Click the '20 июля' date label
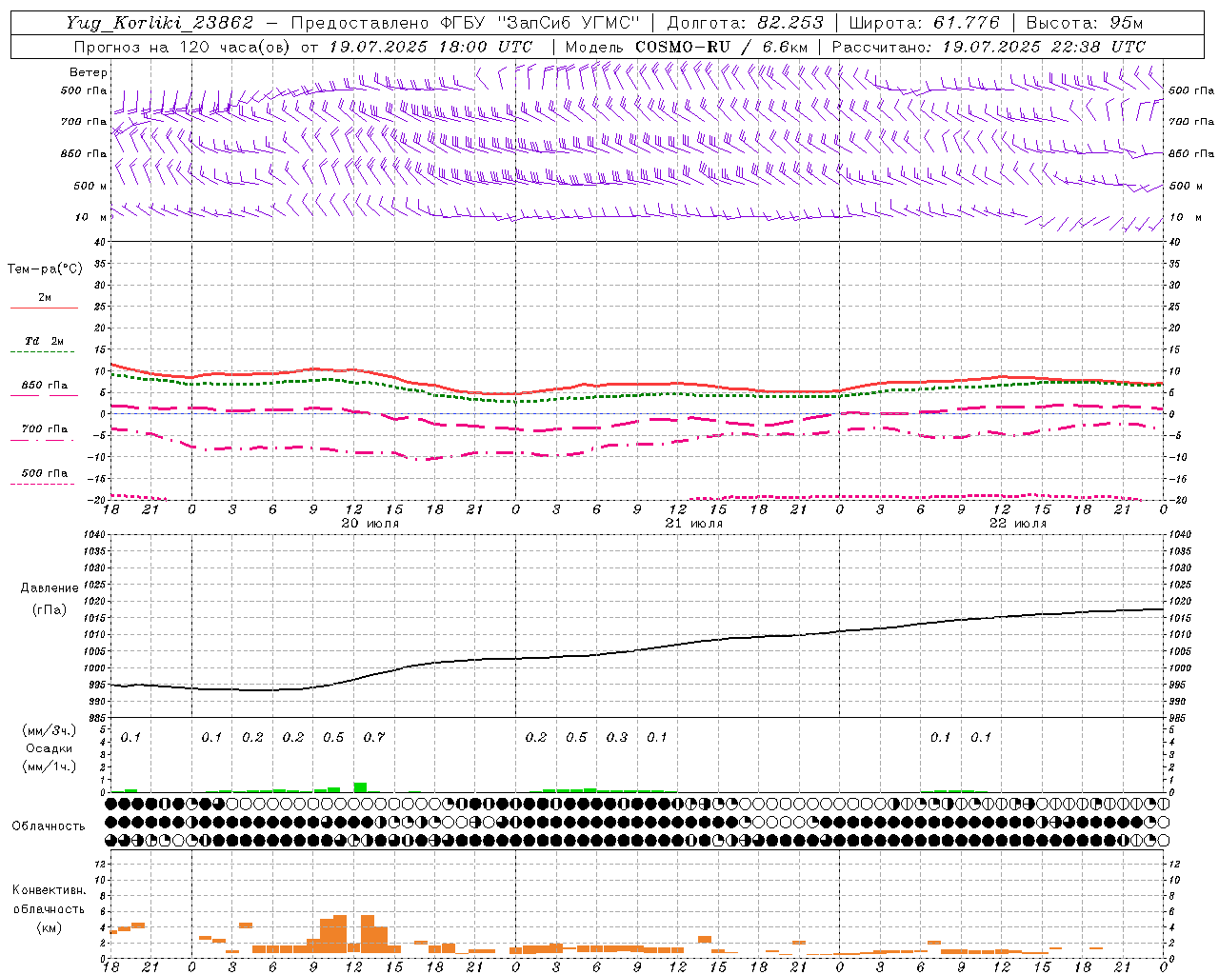The width and height of the screenshot is (1219, 975). (370, 524)
